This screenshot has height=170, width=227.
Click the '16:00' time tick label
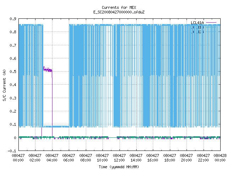coord(153,160)
